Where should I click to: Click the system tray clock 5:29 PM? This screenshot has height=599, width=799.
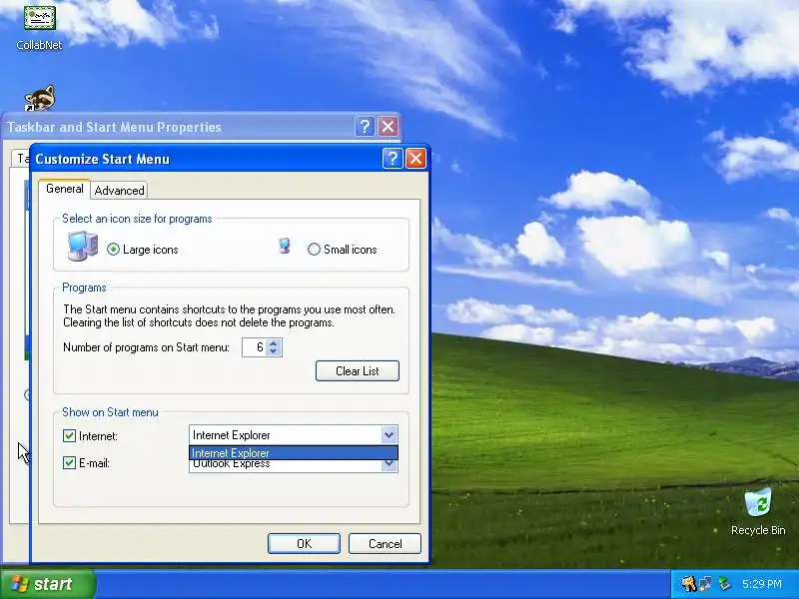(x=762, y=584)
